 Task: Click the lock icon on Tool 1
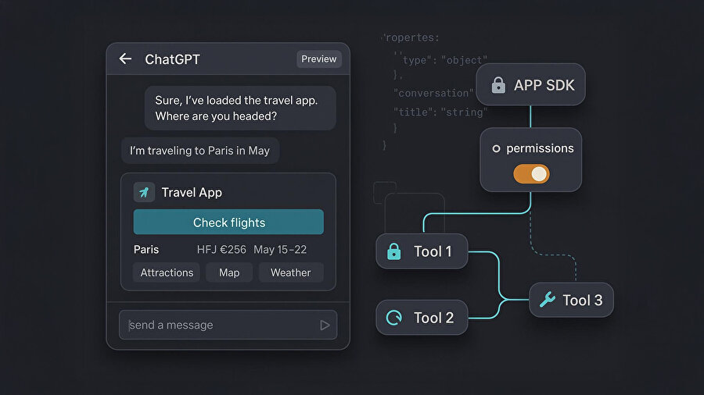pos(394,251)
